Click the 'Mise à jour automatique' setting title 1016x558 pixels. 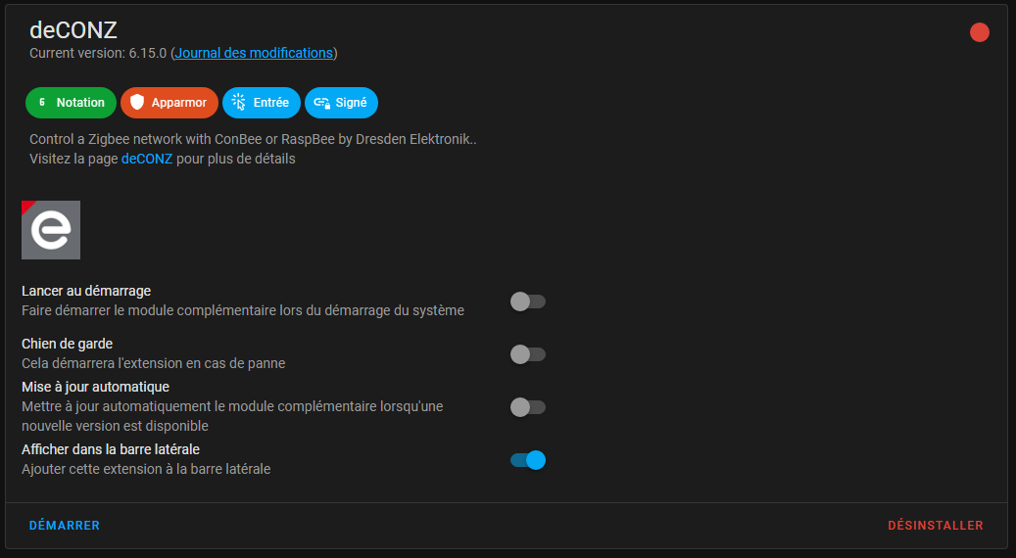pos(95,387)
